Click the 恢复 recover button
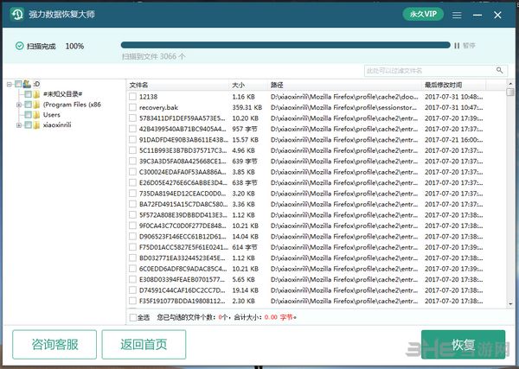This screenshot has height=369, width=519. coord(463,344)
